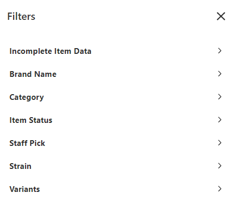Expand the Brand Name chevron arrow
Image resolution: width=239 pixels, height=205 pixels.
point(220,74)
